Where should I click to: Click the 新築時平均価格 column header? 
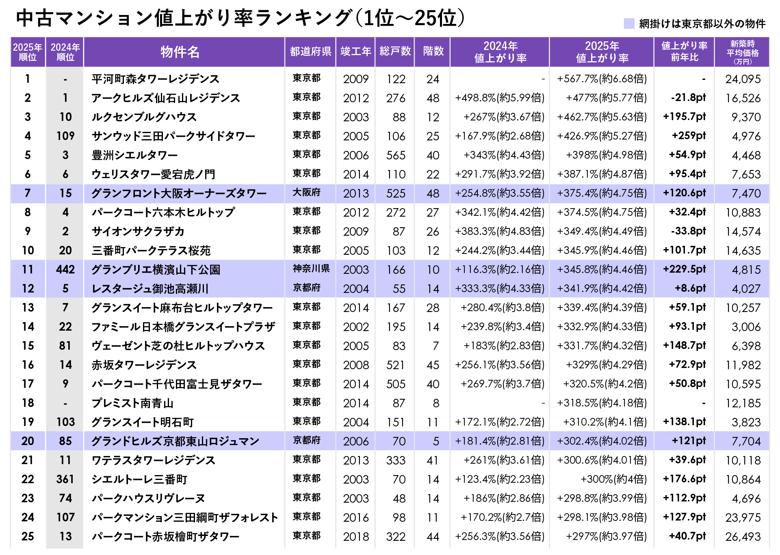[742, 52]
